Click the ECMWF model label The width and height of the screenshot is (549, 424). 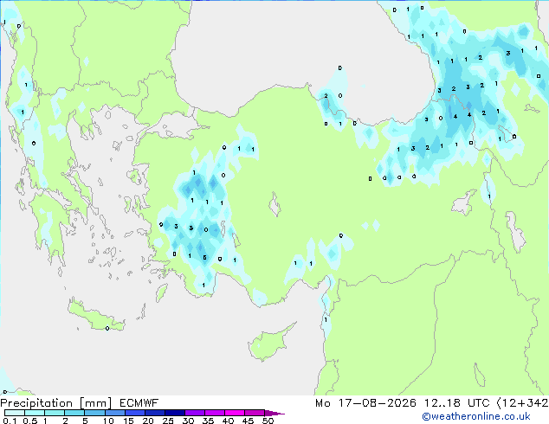pos(139,403)
